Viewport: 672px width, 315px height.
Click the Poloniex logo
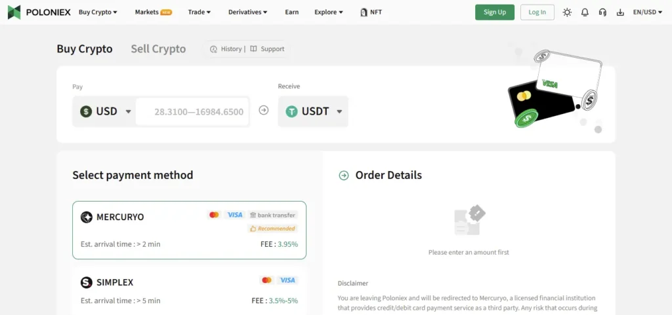tap(39, 12)
